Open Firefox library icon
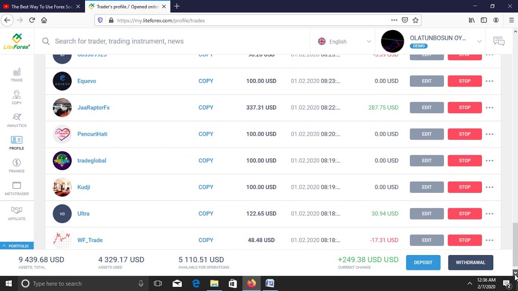The width and height of the screenshot is (518, 291). click(472, 20)
